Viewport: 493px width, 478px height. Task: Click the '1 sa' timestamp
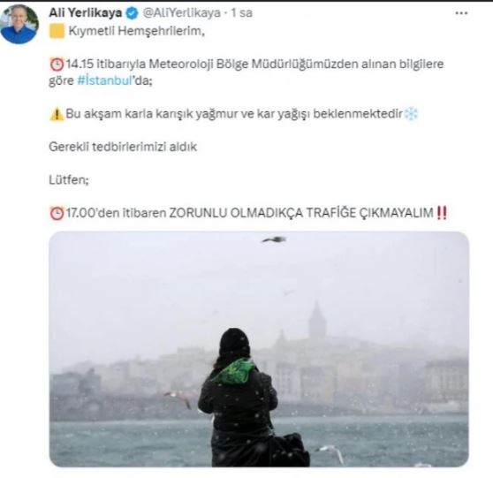242,13
